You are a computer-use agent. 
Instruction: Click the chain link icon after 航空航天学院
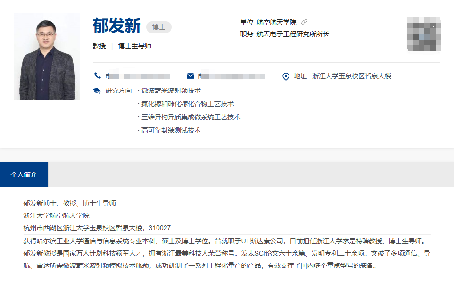[304, 22]
